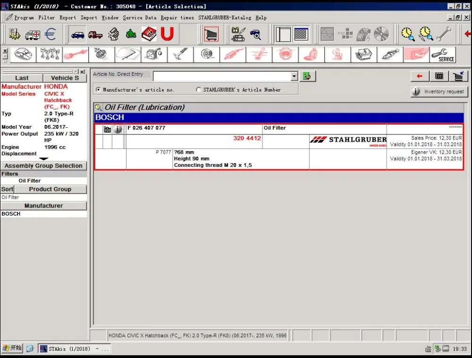
Task: Switch to the Last tab in sidebar
Action: (22, 78)
